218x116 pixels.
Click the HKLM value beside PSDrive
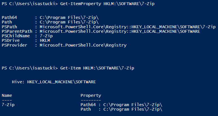[x=45, y=40]
